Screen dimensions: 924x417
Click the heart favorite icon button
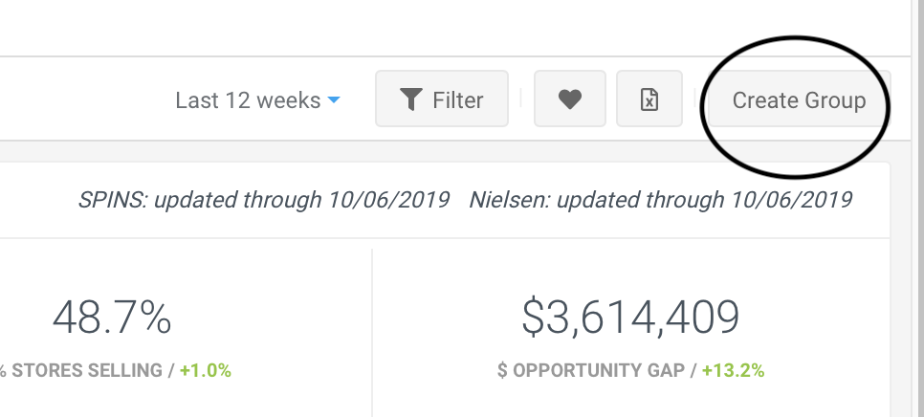point(570,99)
